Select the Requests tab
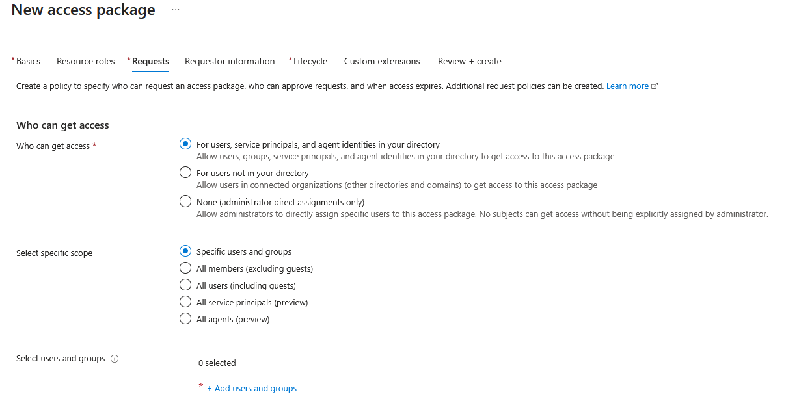 pos(152,61)
